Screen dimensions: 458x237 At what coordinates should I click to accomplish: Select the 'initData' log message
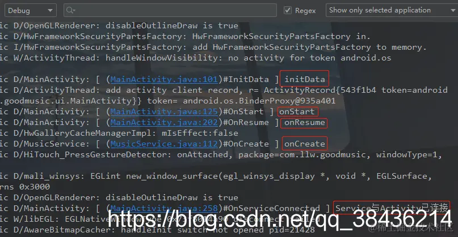(x=305, y=79)
